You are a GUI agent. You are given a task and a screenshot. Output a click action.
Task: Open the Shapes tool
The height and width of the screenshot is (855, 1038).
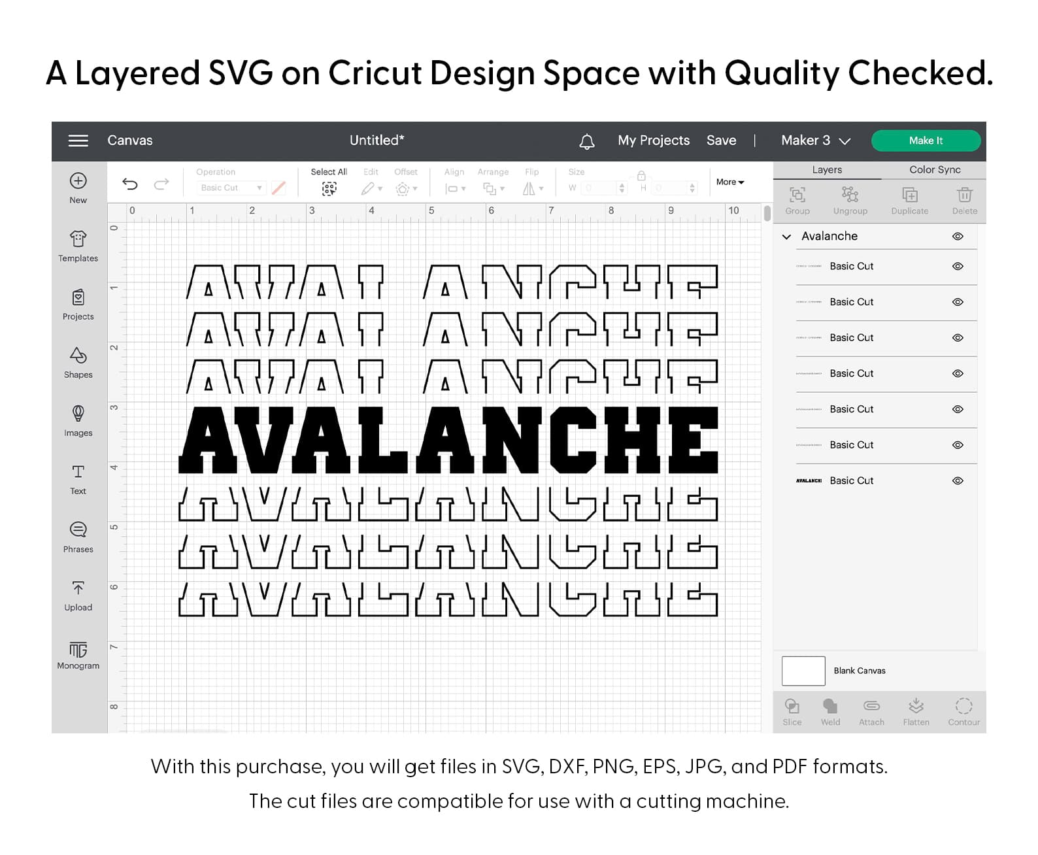78,363
